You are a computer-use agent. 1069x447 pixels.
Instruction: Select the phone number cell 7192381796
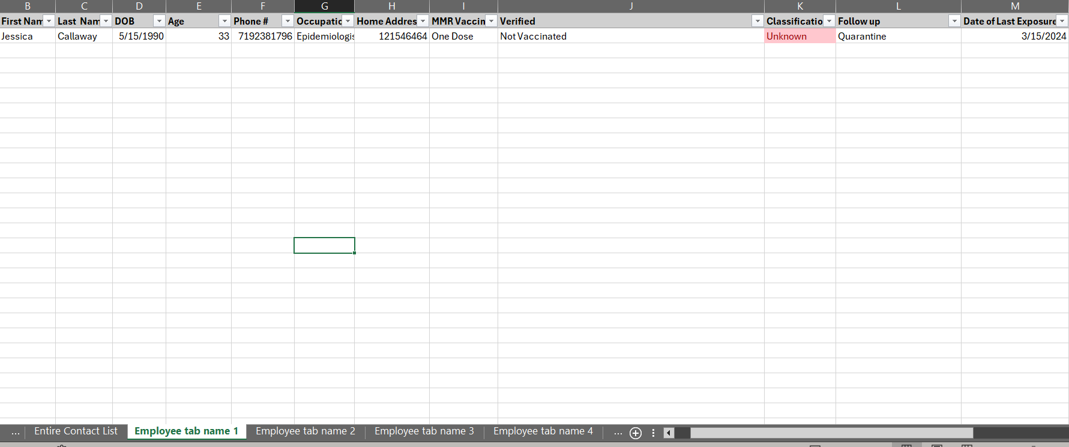pos(263,36)
